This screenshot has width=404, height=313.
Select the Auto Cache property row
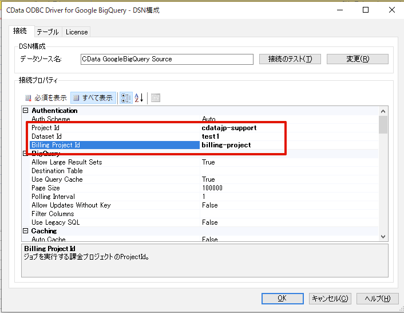204,239
